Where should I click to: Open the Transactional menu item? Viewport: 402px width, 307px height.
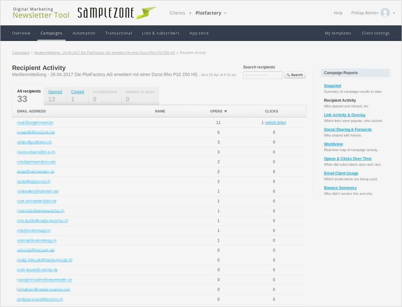pos(119,33)
